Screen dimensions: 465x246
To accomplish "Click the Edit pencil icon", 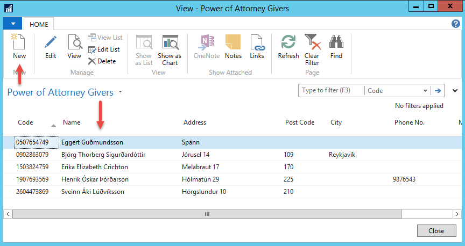I will coord(51,42).
